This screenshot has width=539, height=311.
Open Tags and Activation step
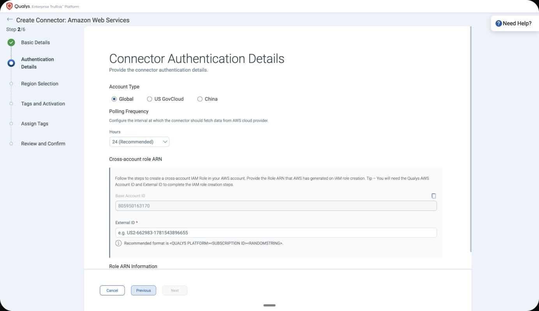(x=43, y=104)
